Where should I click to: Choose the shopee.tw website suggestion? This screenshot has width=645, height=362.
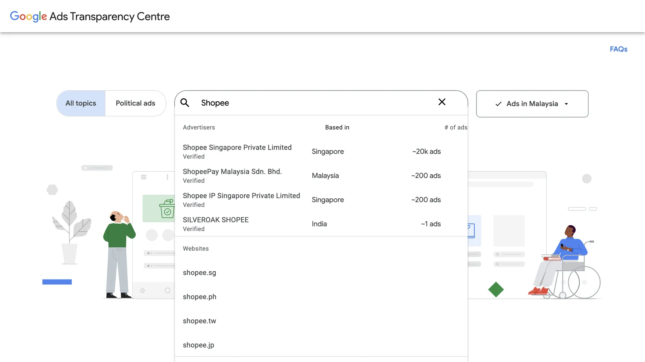coord(321,321)
